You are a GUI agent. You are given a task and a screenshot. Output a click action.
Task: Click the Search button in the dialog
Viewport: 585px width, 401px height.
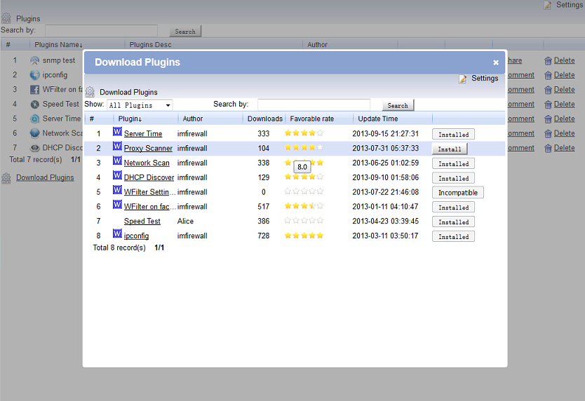click(398, 106)
